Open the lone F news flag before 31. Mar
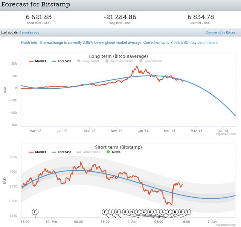This screenshot has height=227, width=241. pos(35,212)
